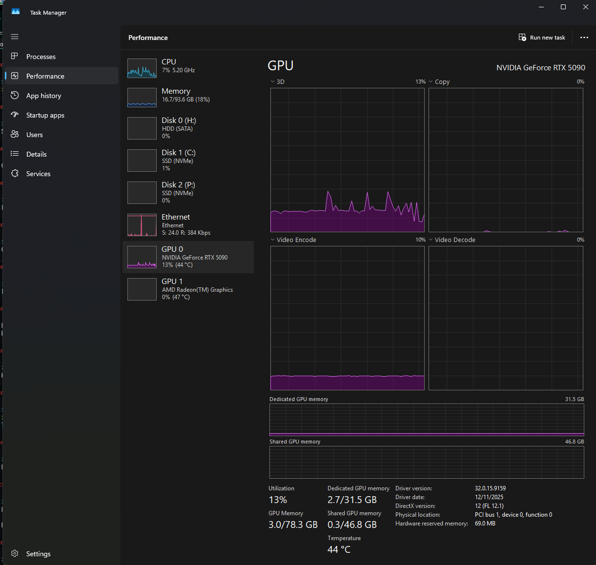Click the Startup apps gauge icon
This screenshot has height=565, width=596.
[x=15, y=115]
